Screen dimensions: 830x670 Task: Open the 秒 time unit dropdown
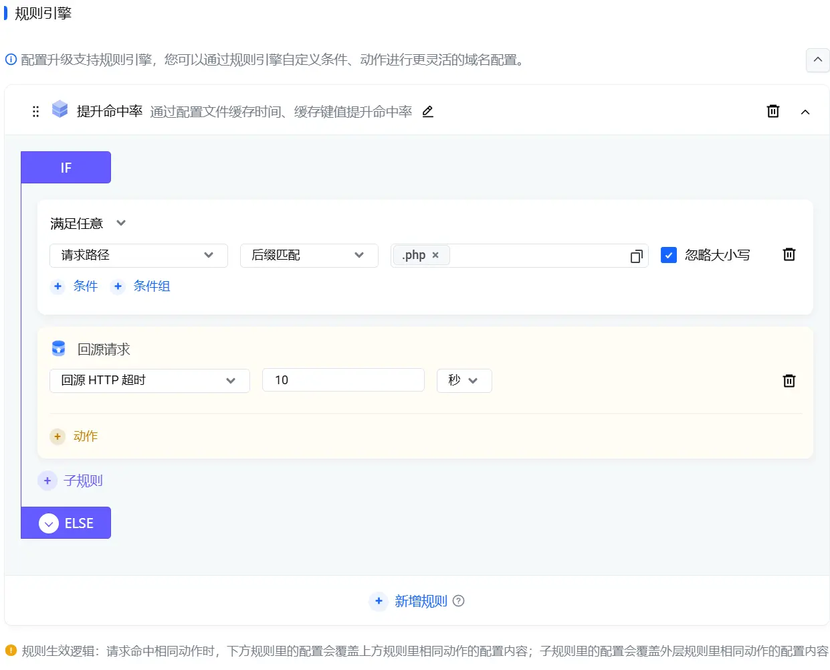click(x=464, y=381)
